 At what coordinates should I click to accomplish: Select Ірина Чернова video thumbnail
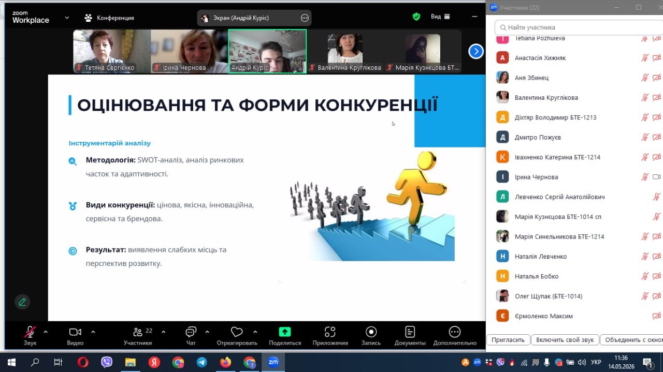coord(190,51)
